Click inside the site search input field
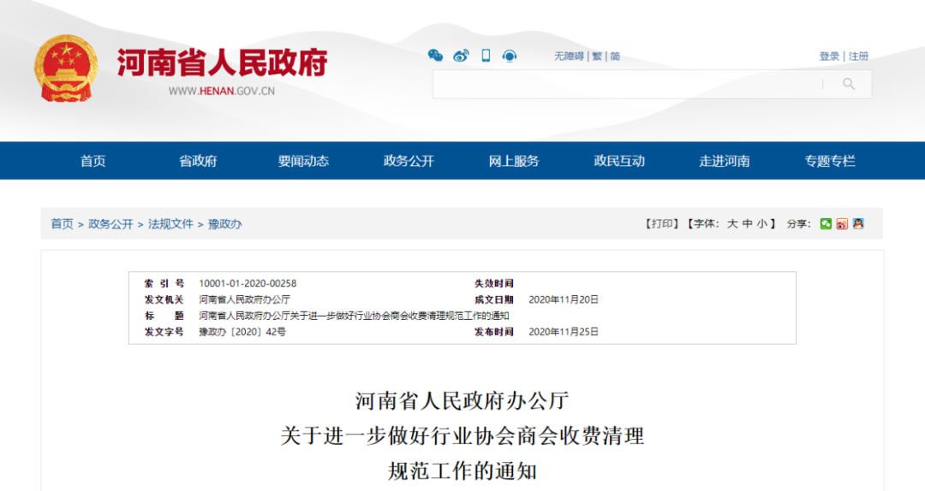The image size is (925, 491). coord(625,84)
